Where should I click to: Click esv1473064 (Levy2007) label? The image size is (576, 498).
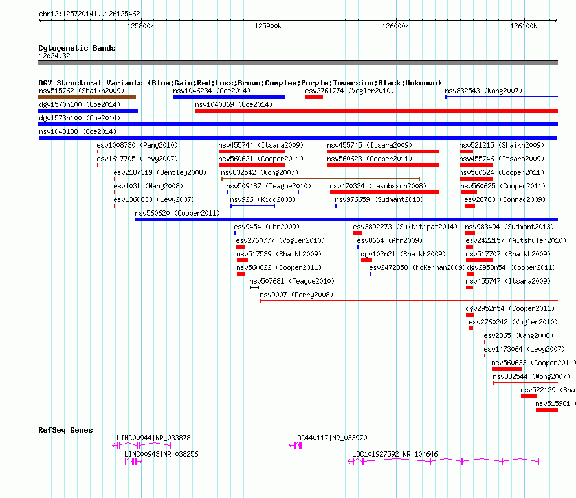524,349
